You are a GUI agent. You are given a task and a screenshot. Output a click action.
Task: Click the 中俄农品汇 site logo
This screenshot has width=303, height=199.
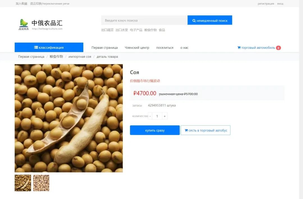pyautogui.click(x=41, y=24)
